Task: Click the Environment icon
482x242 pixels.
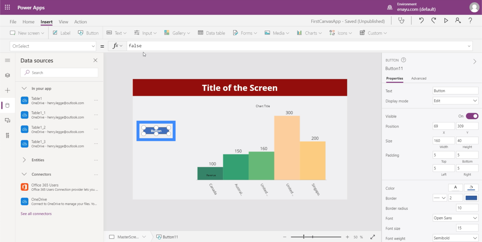Action: (x=390, y=7)
